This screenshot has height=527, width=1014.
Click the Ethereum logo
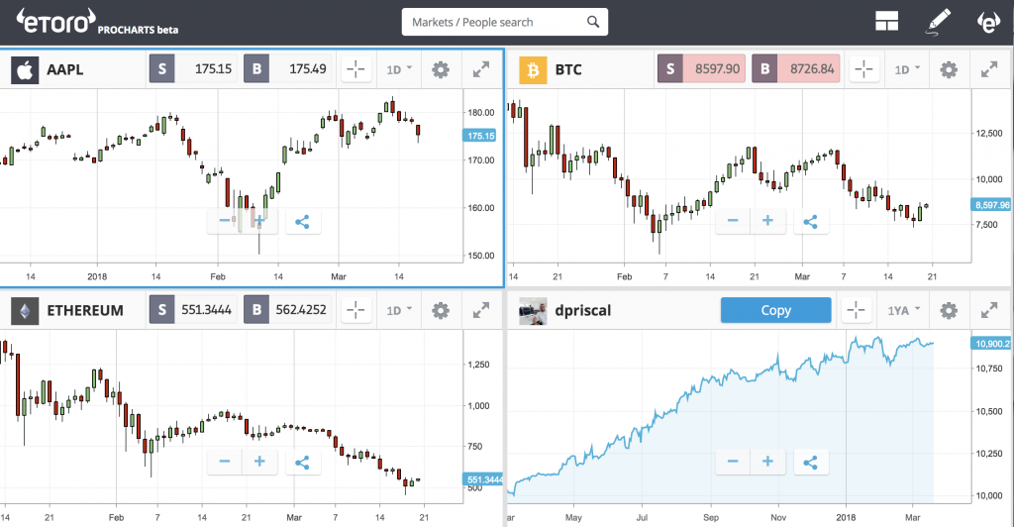click(25, 310)
